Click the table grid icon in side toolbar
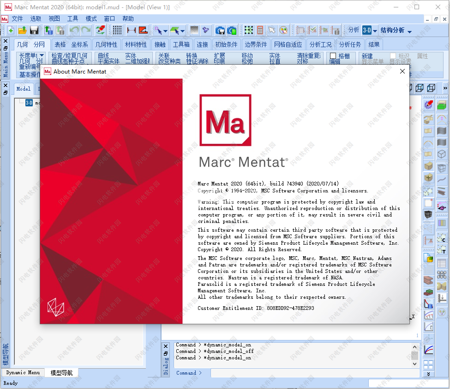This screenshot has height=389, width=450. coord(442,263)
